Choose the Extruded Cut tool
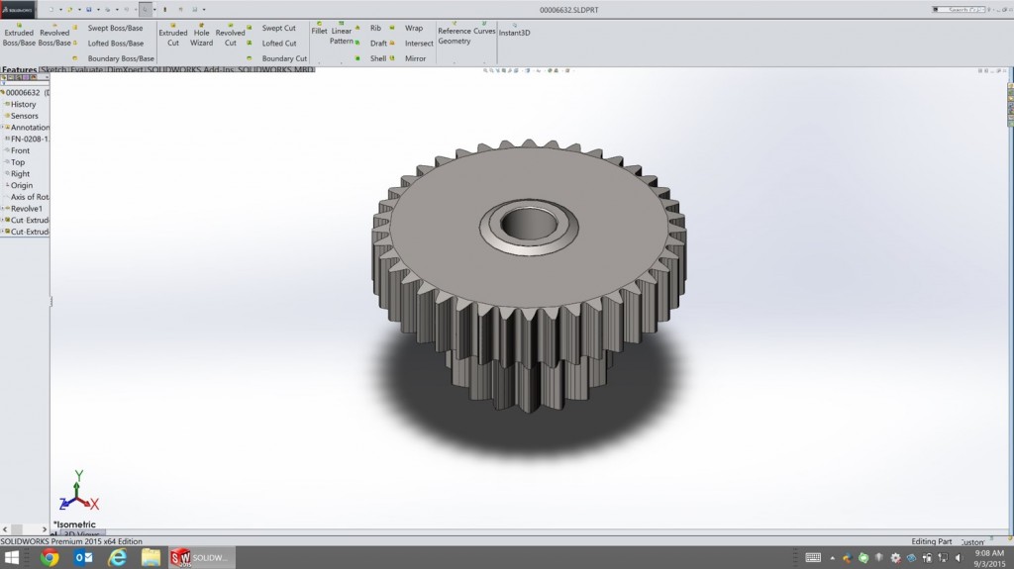This screenshot has height=569, width=1014. click(173, 38)
